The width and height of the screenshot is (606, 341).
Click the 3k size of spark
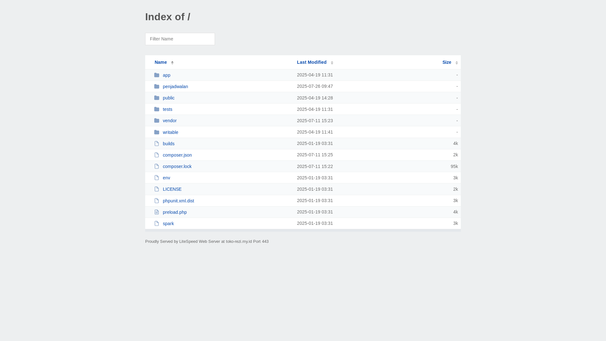pos(455,223)
